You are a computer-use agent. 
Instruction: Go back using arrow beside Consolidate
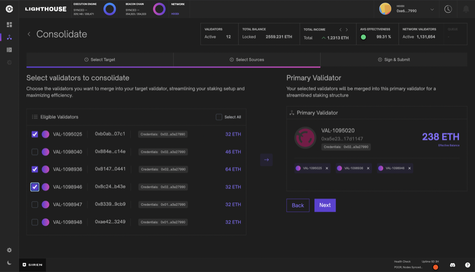29,34
